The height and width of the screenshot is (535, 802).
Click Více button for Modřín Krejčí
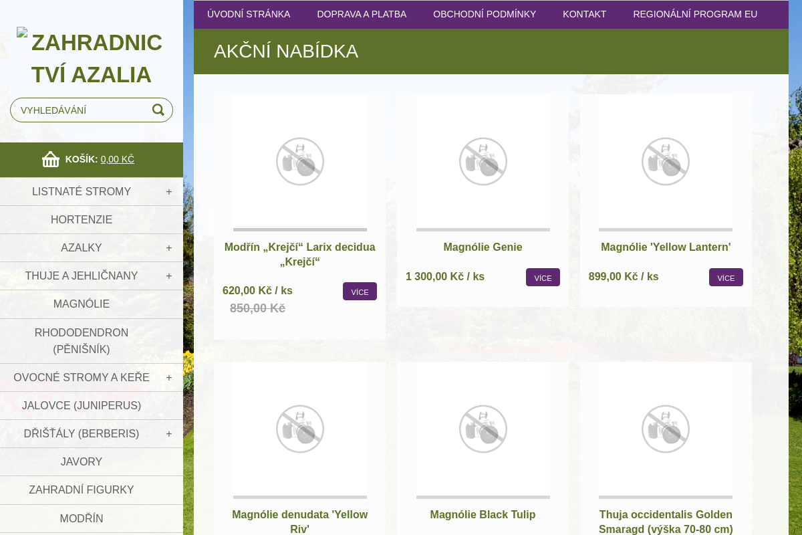click(x=360, y=292)
